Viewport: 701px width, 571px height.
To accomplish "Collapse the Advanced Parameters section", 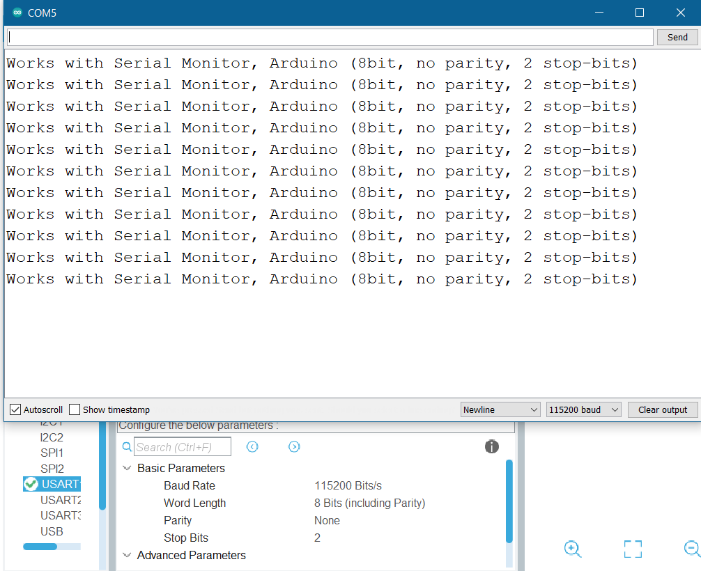I will pyautogui.click(x=127, y=555).
